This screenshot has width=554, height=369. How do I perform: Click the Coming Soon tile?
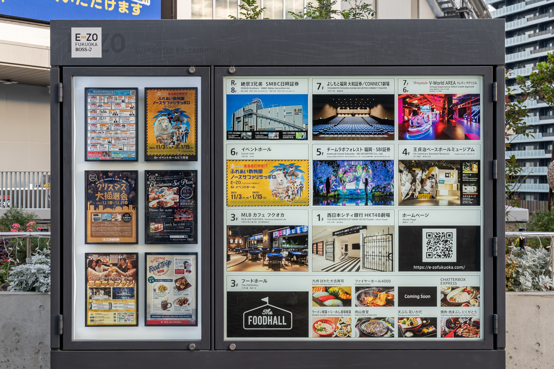click(x=417, y=297)
